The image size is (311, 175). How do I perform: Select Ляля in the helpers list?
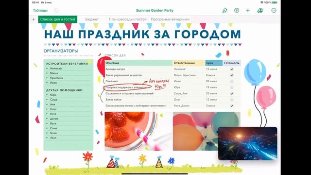click(x=53, y=138)
